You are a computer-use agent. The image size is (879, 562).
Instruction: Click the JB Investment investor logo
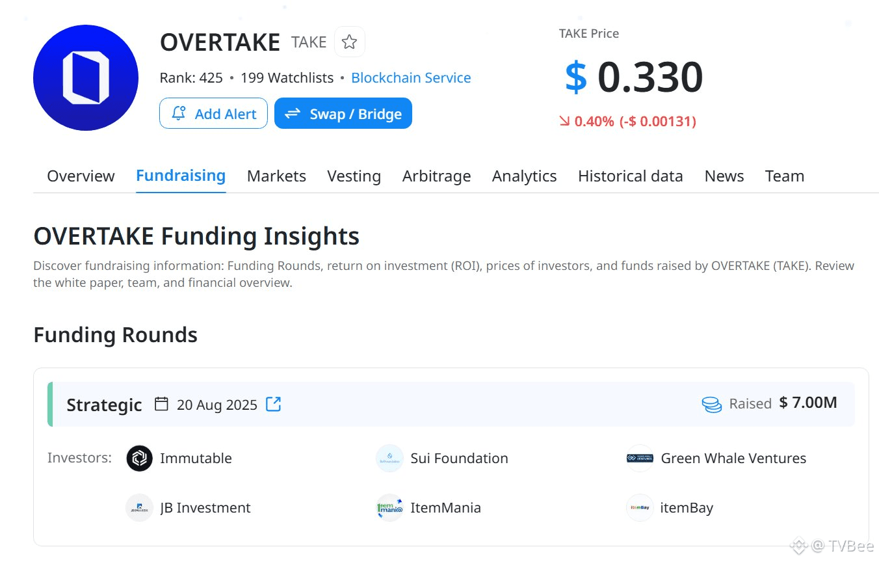(x=139, y=507)
